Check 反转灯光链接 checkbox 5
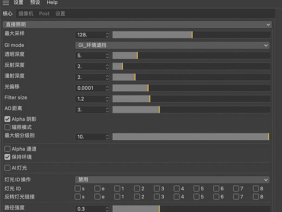Screen dimensions: 282x212 (x=196, y=197)
